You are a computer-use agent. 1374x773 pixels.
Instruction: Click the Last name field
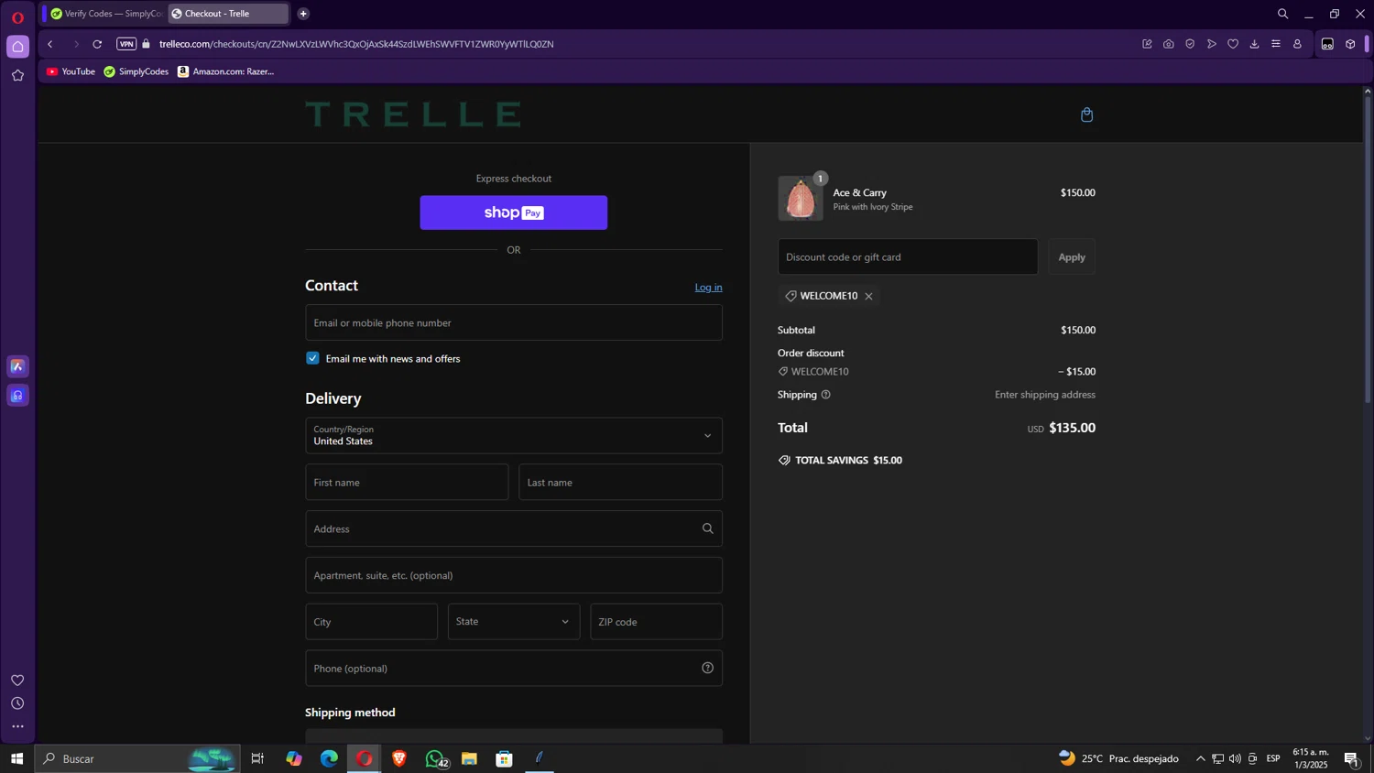coord(620,483)
